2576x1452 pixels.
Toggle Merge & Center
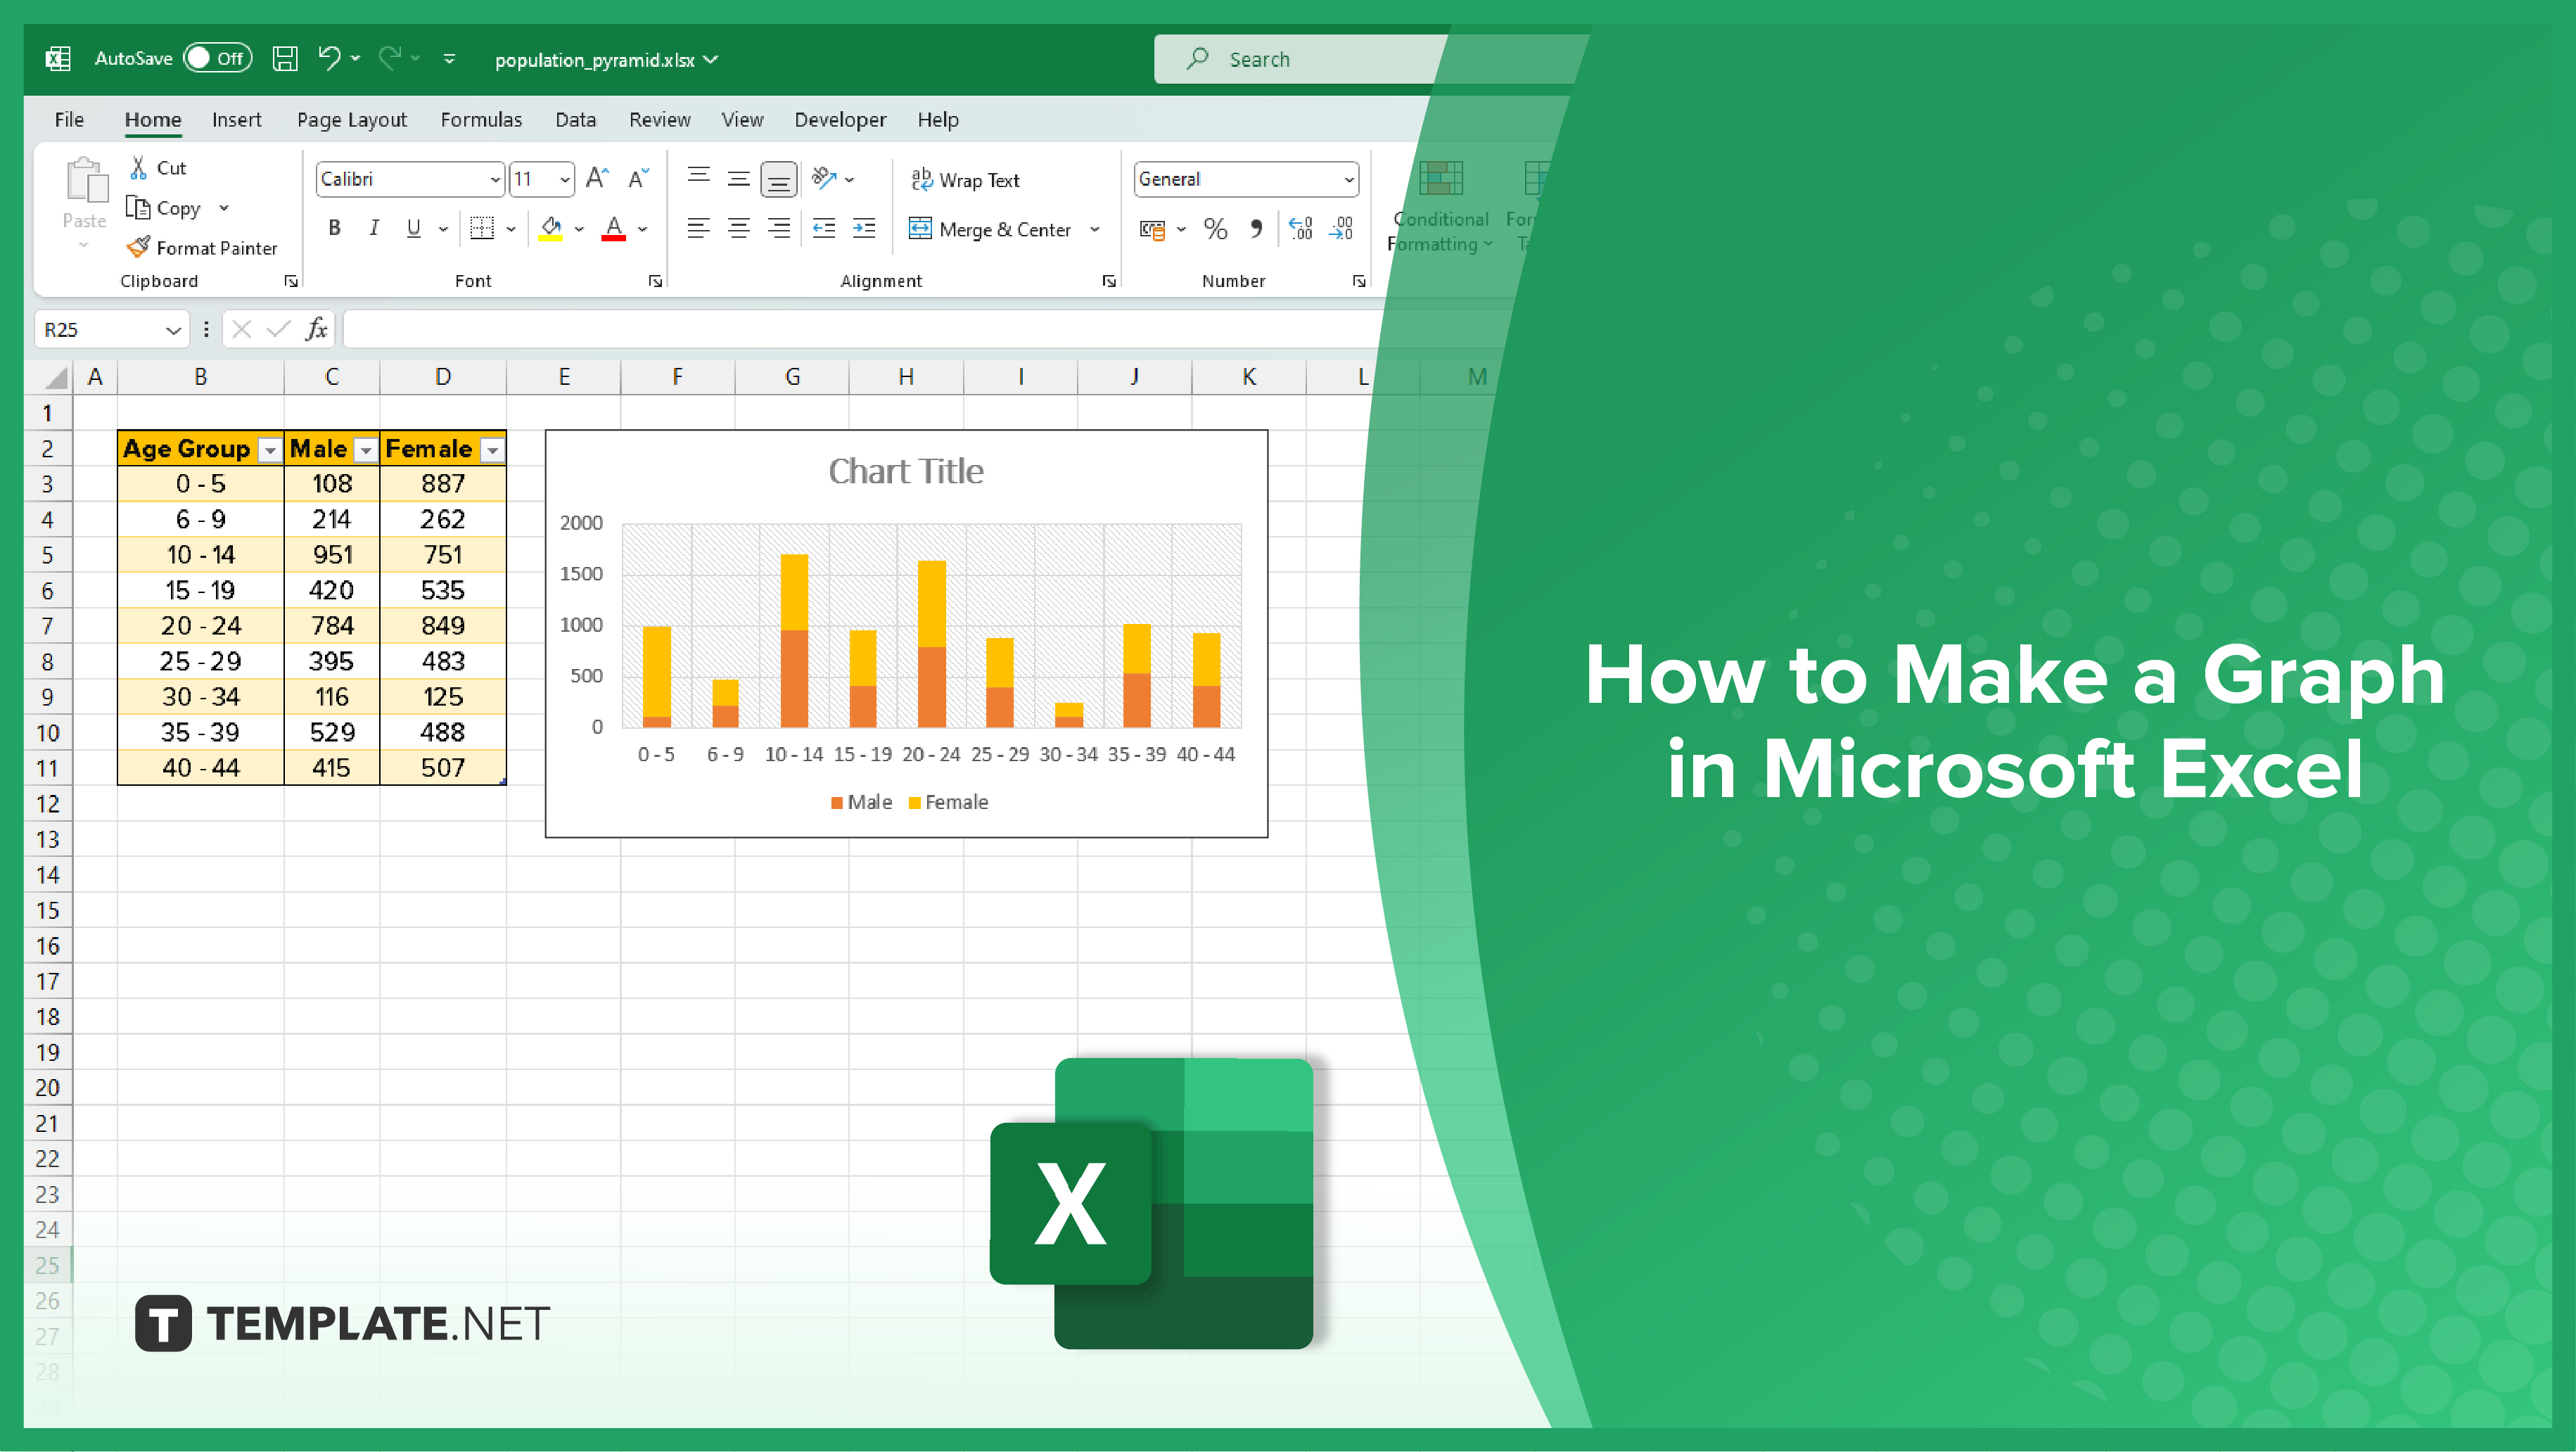(x=990, y=229)
